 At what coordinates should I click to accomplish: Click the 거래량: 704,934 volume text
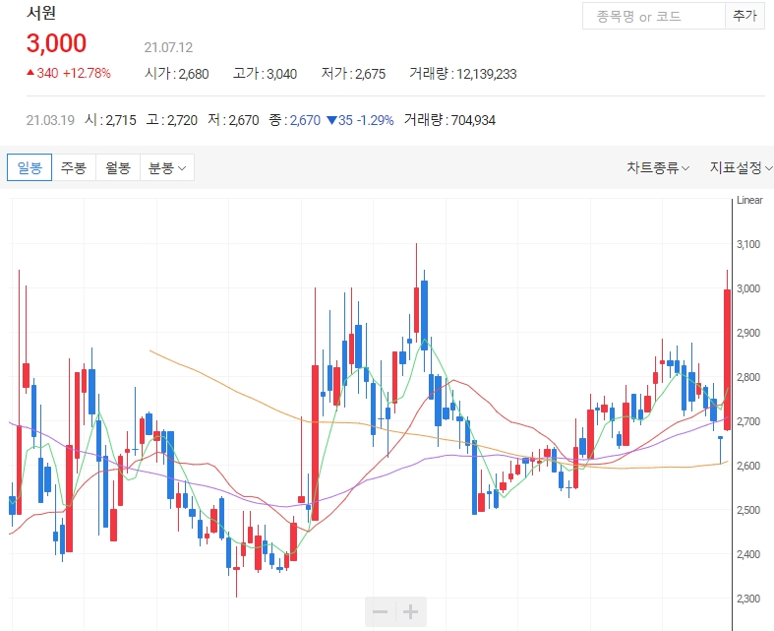(x=449, y=120)
